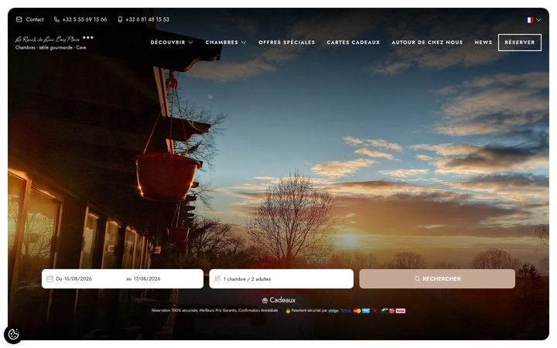Image resolution: width=557 pixels, height=348 pixels.
Task: Call the number +33 5 55 69 15 66
Action: 84,19
